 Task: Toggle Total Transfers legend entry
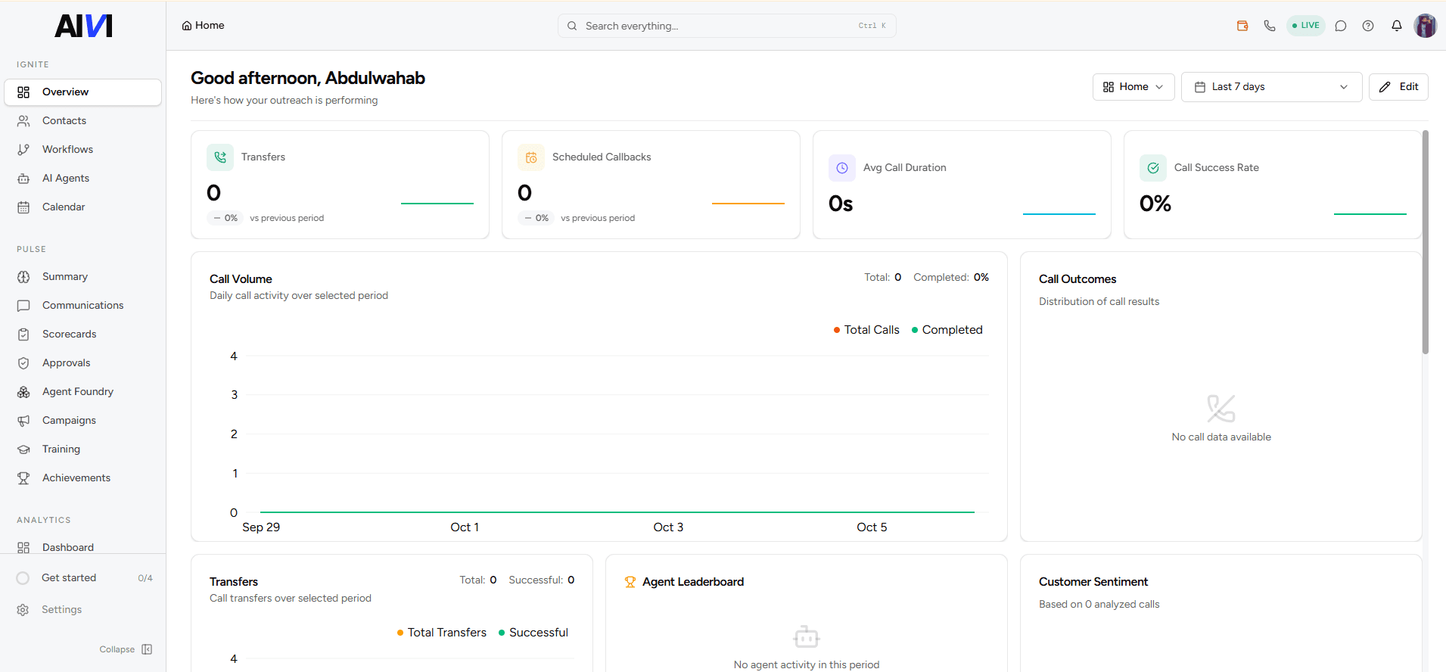[441, 633]
